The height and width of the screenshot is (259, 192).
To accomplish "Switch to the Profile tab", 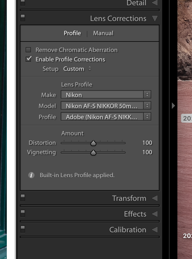I will point(72,33).
